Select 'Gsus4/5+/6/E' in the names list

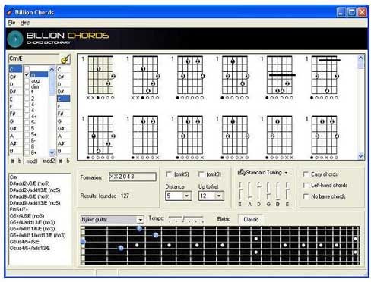coord(24,242)
